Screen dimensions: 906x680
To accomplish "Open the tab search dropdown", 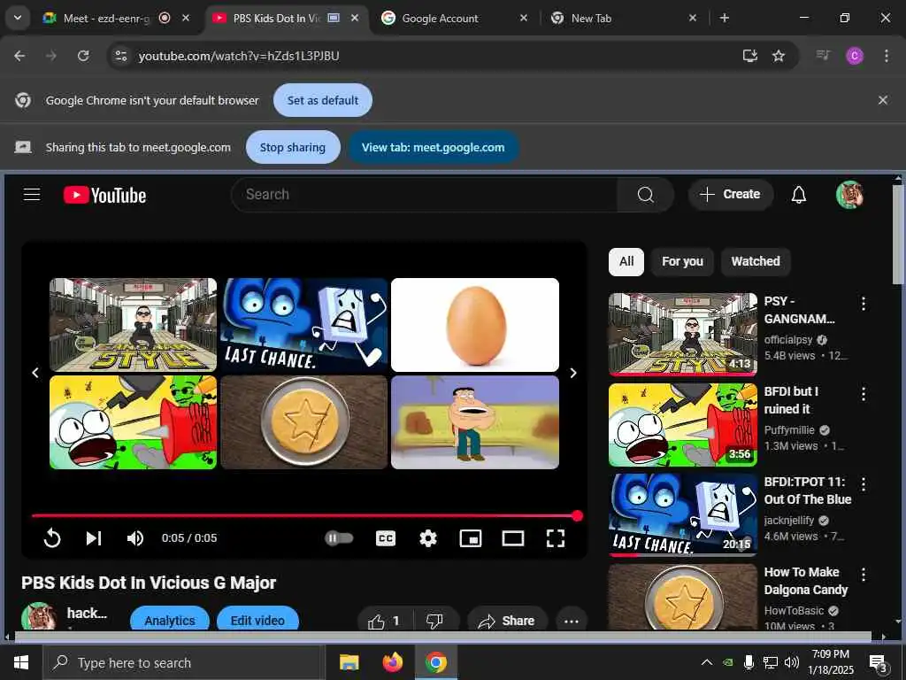I will [18, 18].
